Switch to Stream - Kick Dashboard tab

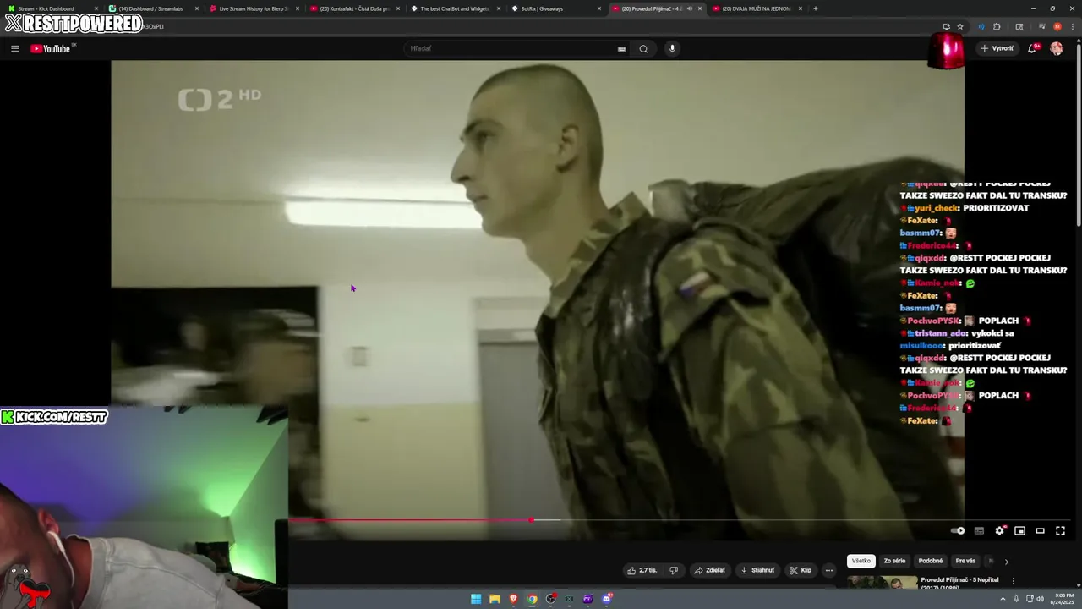coord(51,8)
